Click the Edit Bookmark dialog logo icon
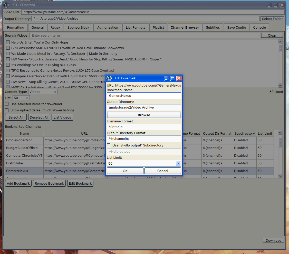 pyautogui.click(x=109, y=78)
